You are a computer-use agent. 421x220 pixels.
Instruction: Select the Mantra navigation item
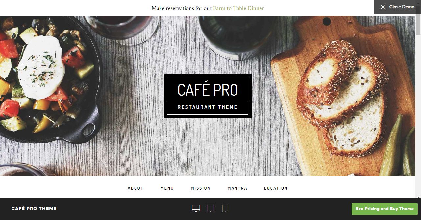coord(237,188)
